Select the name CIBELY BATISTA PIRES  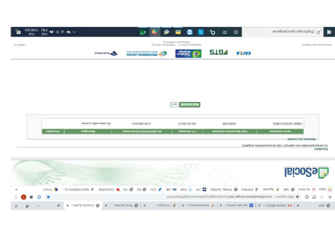click(x=287, y=124)
